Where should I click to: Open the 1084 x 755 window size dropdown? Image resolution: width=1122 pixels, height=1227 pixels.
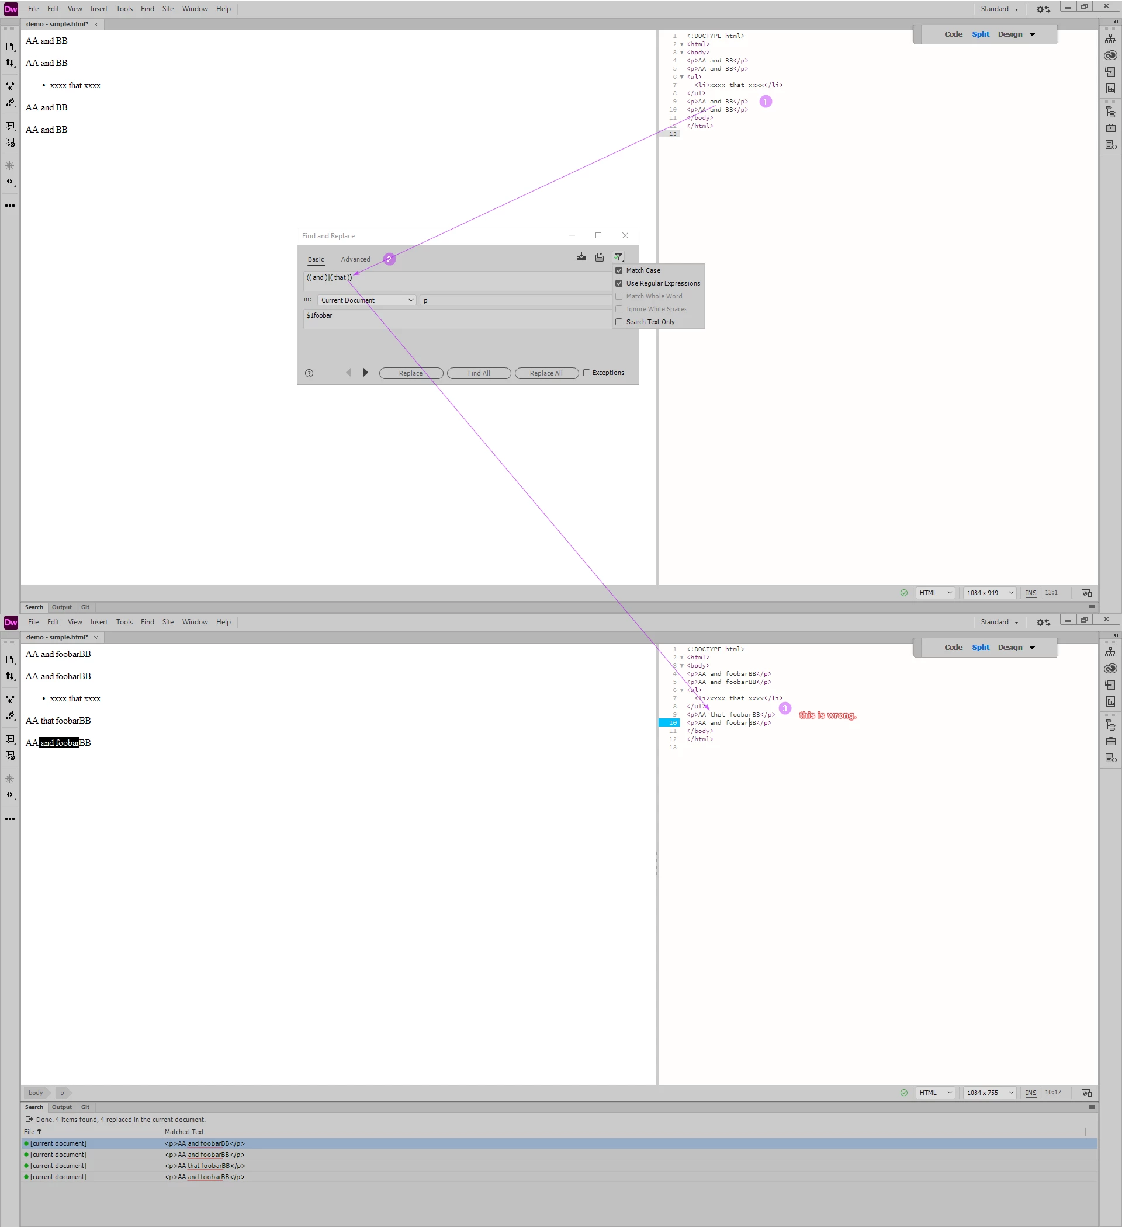(x=990, y=1093)
